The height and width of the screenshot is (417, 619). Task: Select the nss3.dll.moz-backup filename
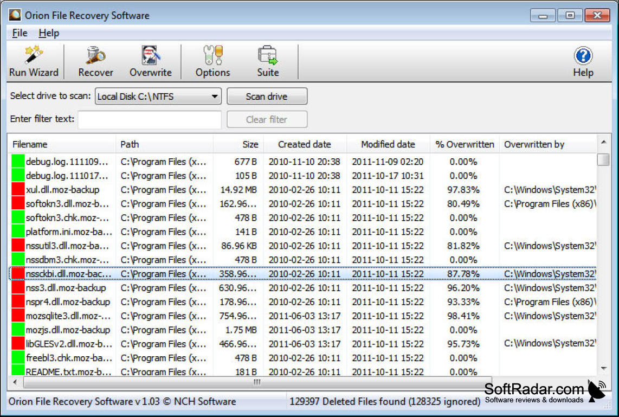(66, 288)
